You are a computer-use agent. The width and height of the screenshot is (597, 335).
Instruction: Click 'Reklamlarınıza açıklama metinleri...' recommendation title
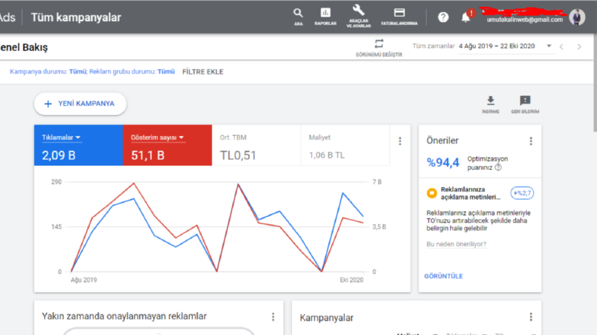click(471, 193)
